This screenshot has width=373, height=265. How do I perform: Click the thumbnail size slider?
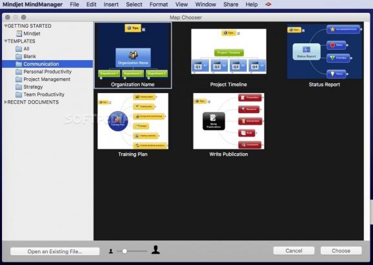[x=132, y=251]
